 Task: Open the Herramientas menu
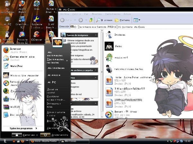coord(113,14)
